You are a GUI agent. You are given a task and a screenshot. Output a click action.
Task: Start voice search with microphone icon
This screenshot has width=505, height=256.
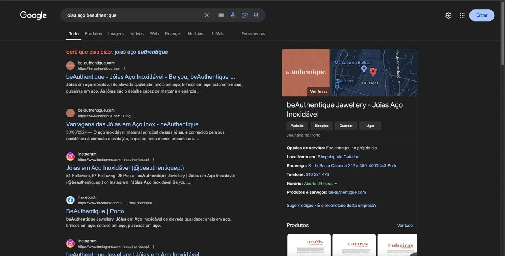[x=233, y=15]
